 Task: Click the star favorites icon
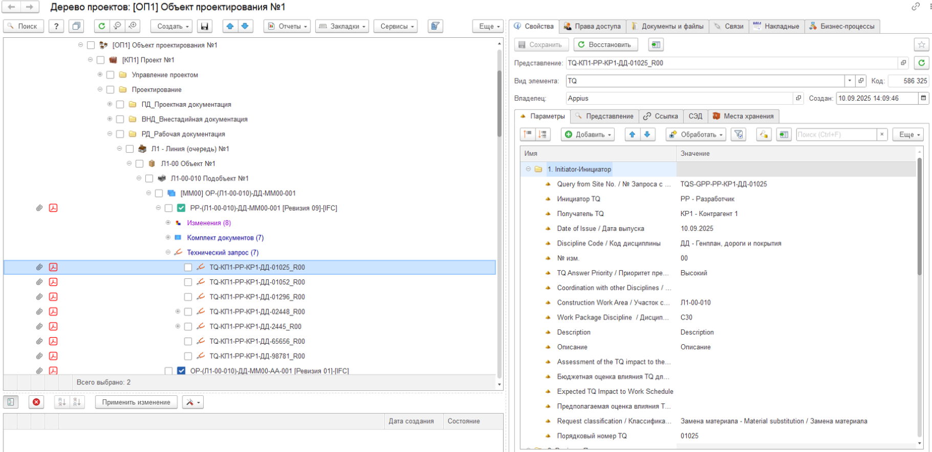click(x=921, y=45)
